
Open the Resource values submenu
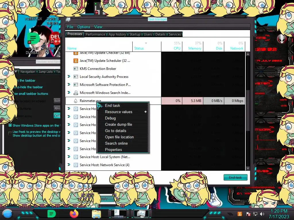(x=123, y=112)
